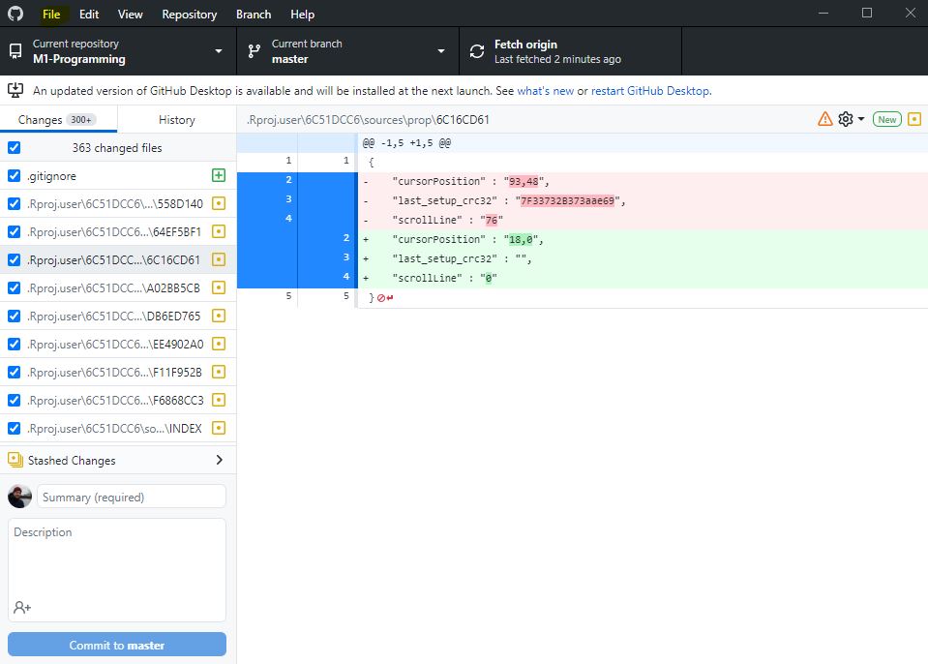Click the GitHub logo icon
The image size is (928, 664).
pyautogui.click(x=15, y=14)
